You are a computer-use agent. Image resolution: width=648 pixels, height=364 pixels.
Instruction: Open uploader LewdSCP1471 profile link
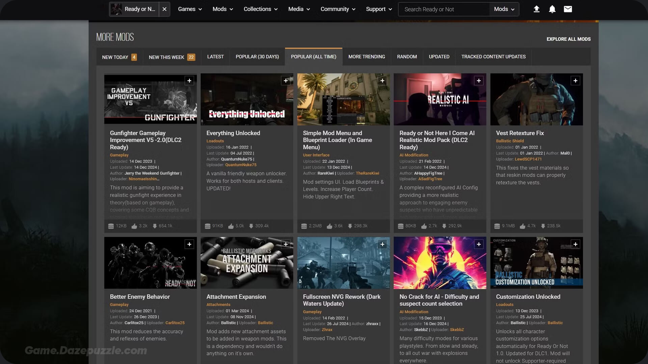[528, 159]
